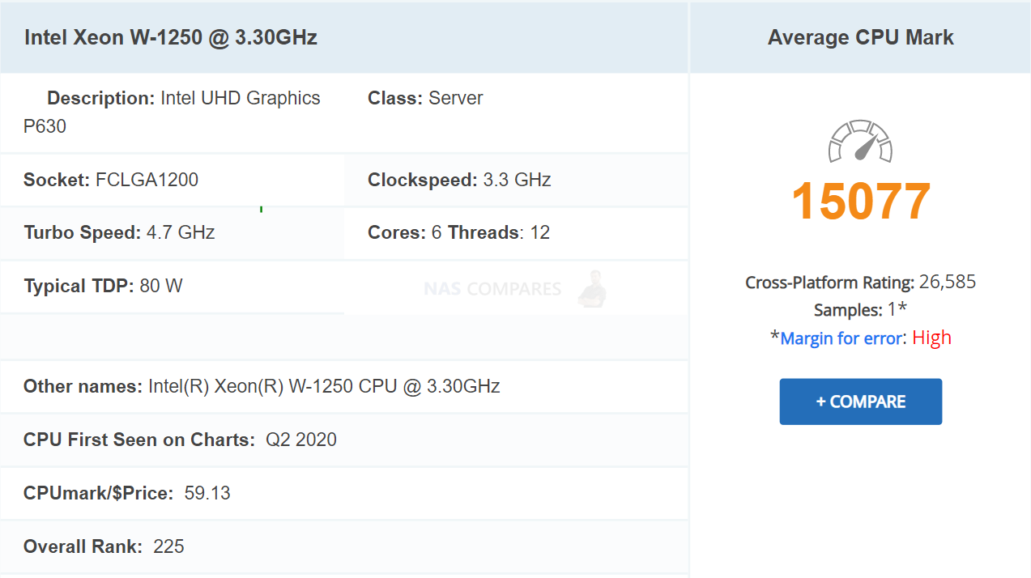Click the 15077 CPU Mark score
Viewport: 1031px width, 578px height.
860,202
